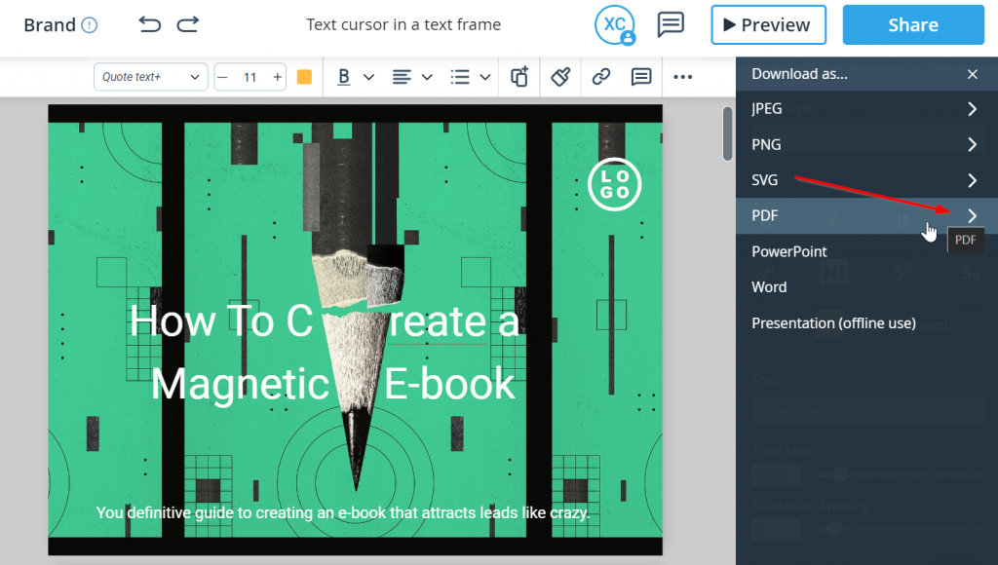
Task: Click the orange text color swatch
Action: tap(303, 76)
